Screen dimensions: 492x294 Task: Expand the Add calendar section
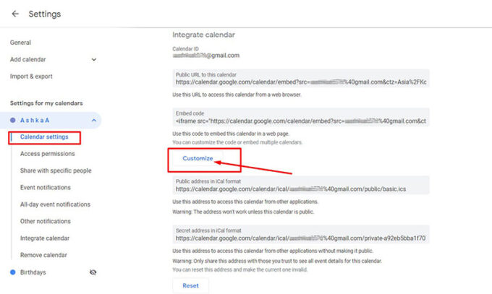[93, 59]
